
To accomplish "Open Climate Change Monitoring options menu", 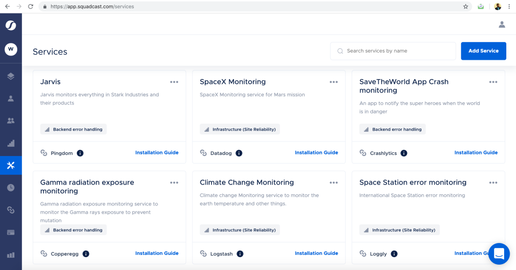I will pyautogui.click(x=334, y=182).
